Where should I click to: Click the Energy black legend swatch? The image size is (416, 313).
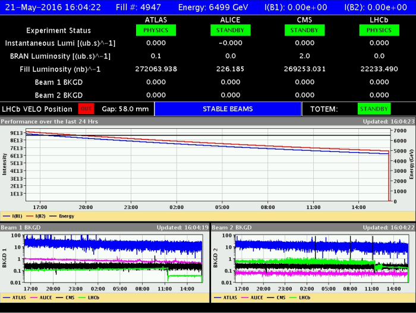tap(53, 216)
